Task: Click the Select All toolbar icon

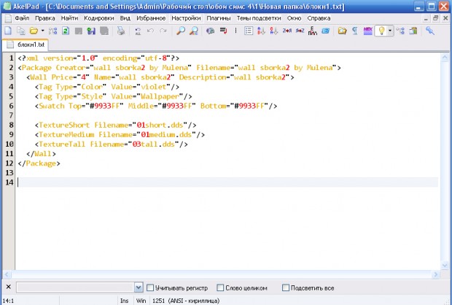Action: point(139,31)
